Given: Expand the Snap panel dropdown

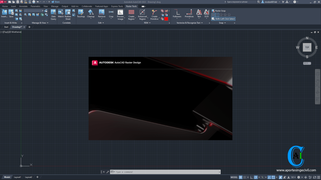Looking at the screenshot, I should point(222,23).
